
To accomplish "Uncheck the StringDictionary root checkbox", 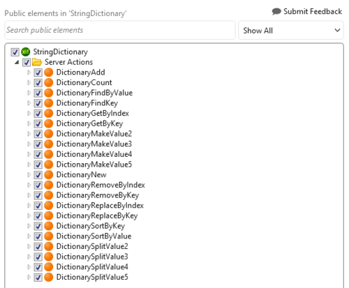I will pos(15,52).
